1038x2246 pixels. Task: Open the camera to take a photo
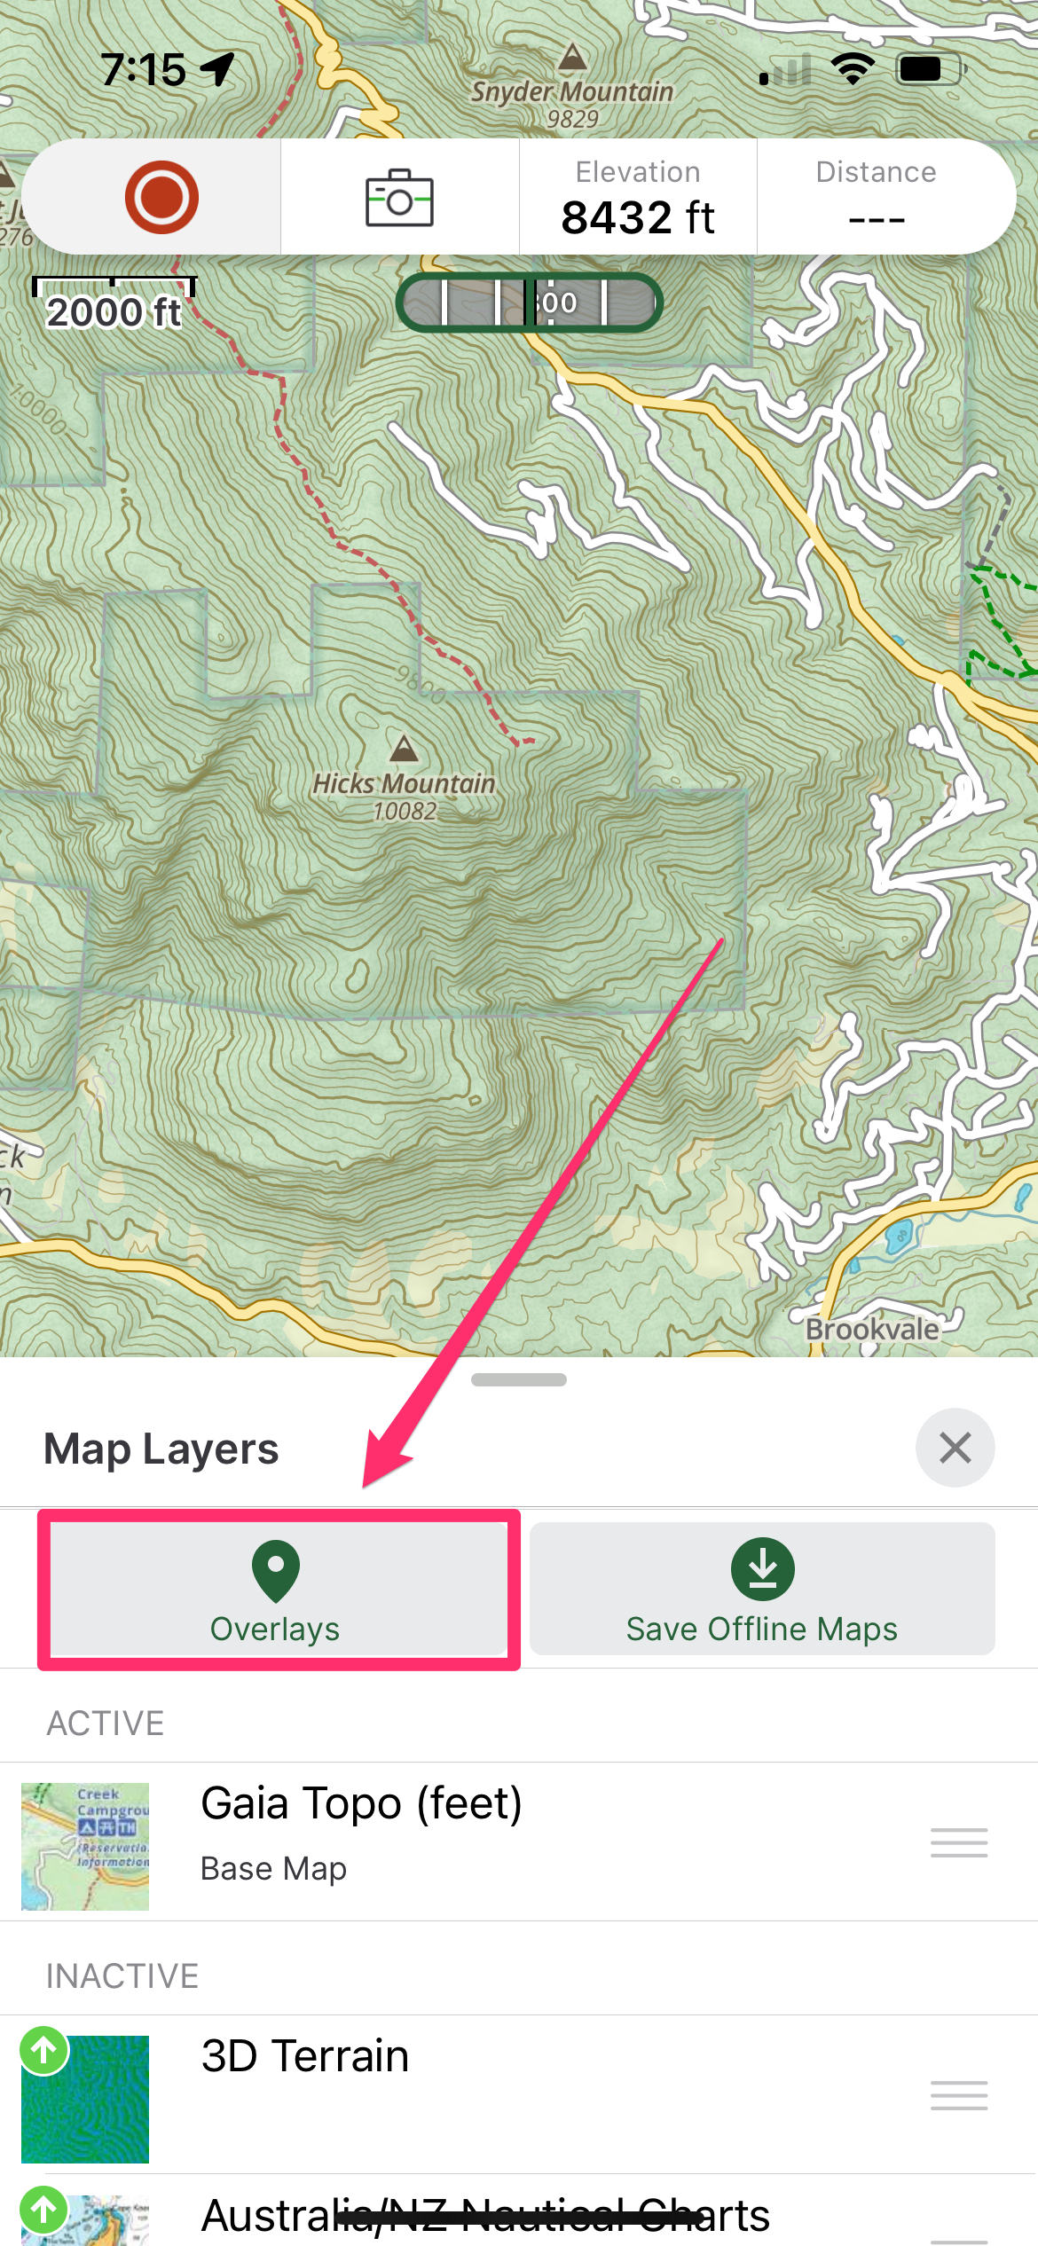click(399, 199)
